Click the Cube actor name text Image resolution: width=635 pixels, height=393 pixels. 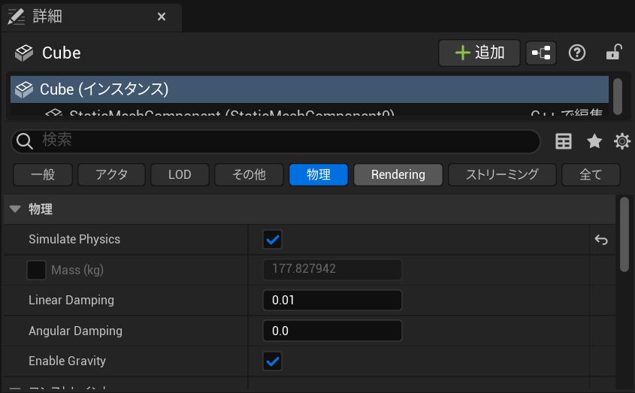click(62, 53)
